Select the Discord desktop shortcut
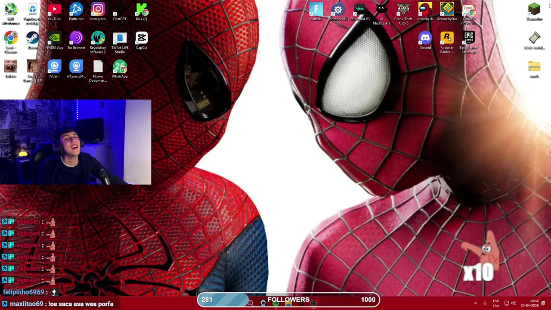 pos(425,40)
